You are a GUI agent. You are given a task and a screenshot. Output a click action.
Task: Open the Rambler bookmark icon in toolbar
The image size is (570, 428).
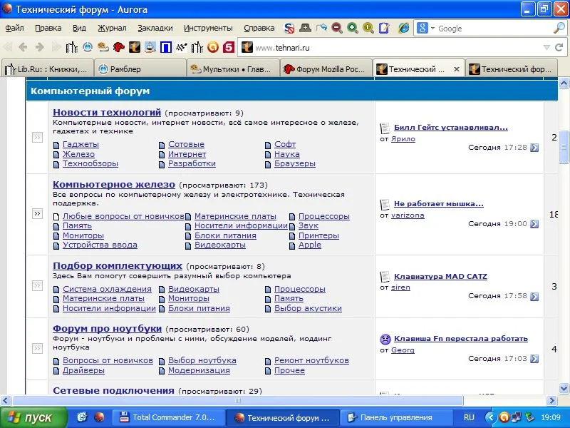pyautogui.click(x=88, y=47)
